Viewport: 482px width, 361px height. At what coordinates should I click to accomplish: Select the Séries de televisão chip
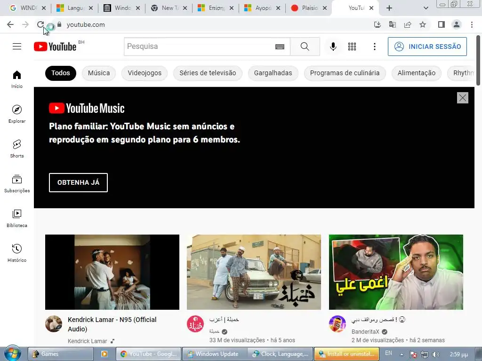208,73
